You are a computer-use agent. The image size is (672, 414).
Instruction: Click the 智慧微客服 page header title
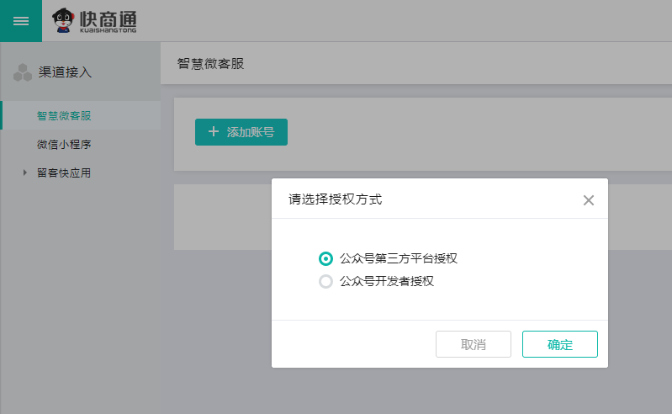point(210,64)
